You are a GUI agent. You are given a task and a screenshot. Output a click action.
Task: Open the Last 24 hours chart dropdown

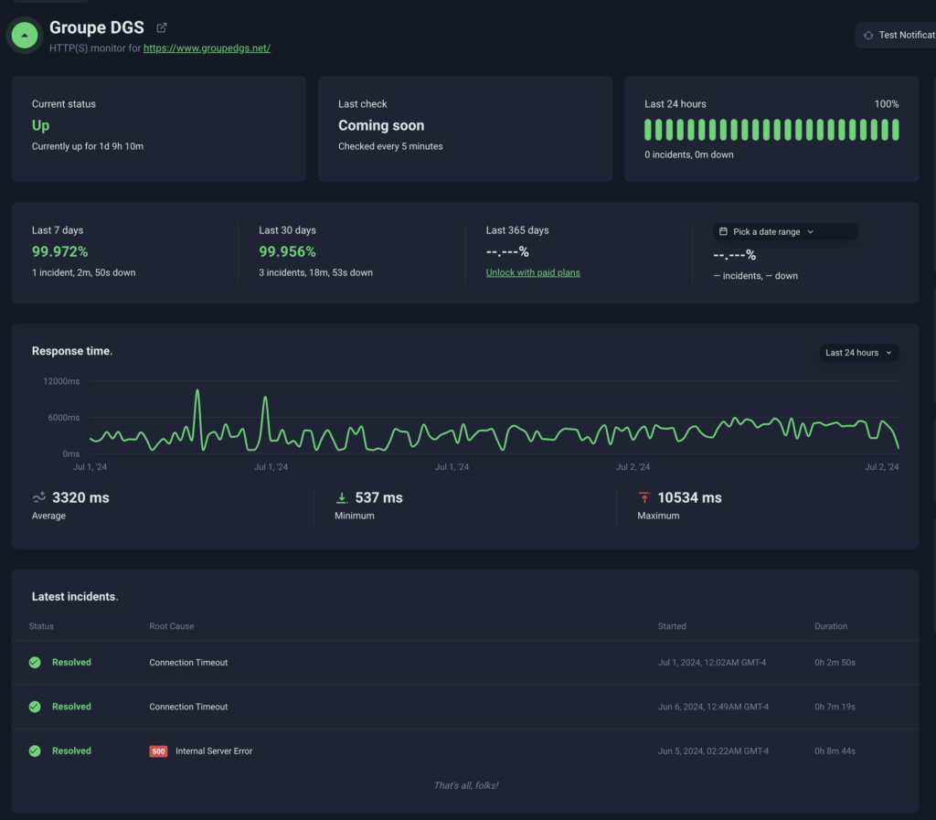point(858,353)
